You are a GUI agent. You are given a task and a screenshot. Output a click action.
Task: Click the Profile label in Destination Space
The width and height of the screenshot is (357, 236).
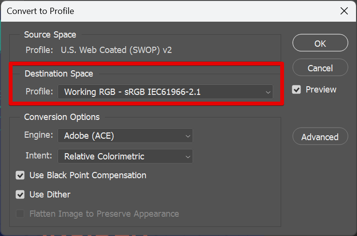click(39, 91)
